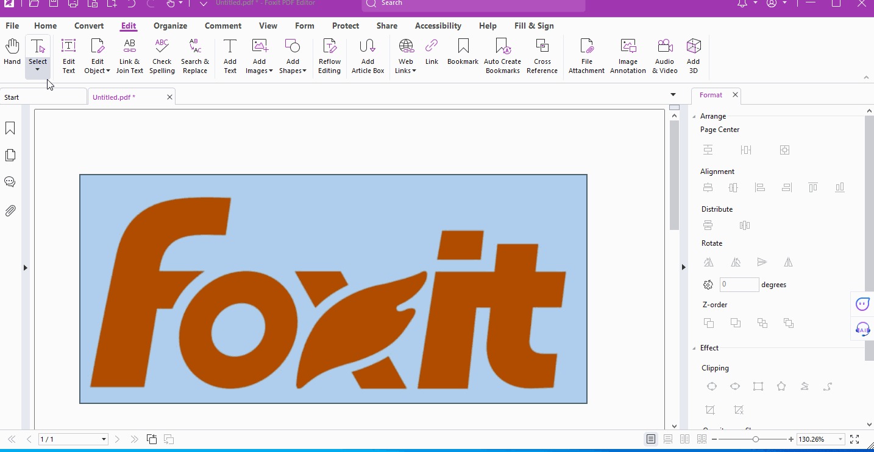Screen dimensions: 874x452
Task: Click Add Article Box
Action: point(368,57)
